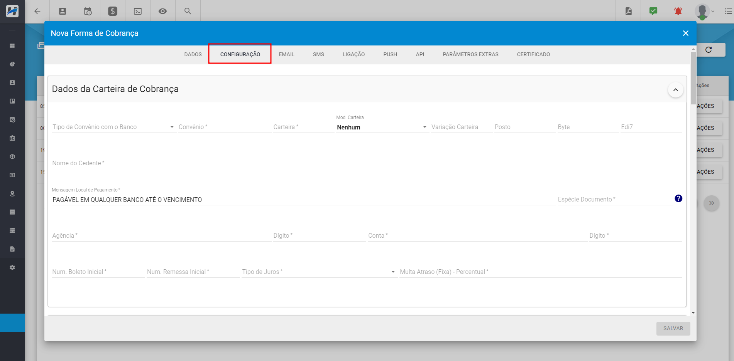734x361 pixels.
Task: Click the Variação Carteira field
Action: [462, 127]
